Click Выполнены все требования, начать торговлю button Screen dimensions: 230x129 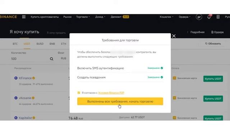tap(120, 101)
